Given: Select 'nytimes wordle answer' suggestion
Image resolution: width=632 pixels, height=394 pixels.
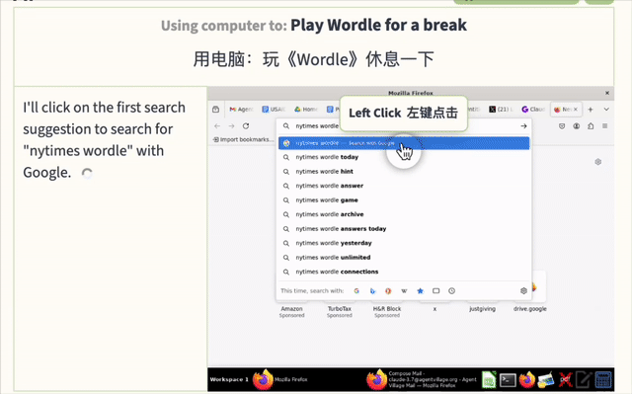Looking at the screenshot, I should (404, 186).
